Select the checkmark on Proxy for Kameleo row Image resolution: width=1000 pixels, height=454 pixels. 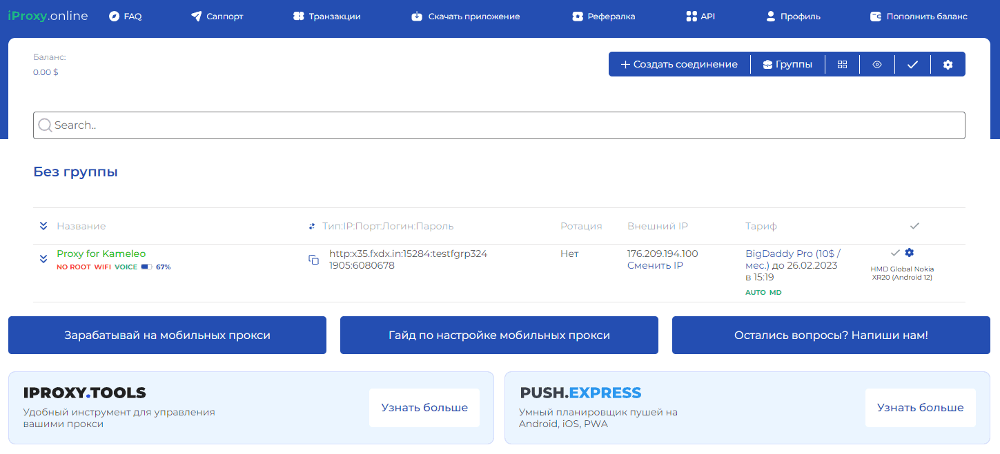tap(895, 253)
